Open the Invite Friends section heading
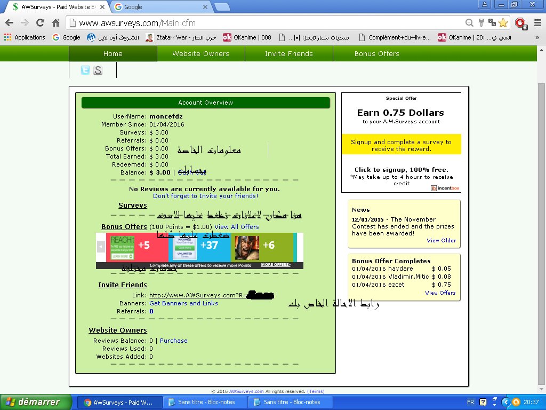This screenshot has width=546, height=410. tap(123, 285)
